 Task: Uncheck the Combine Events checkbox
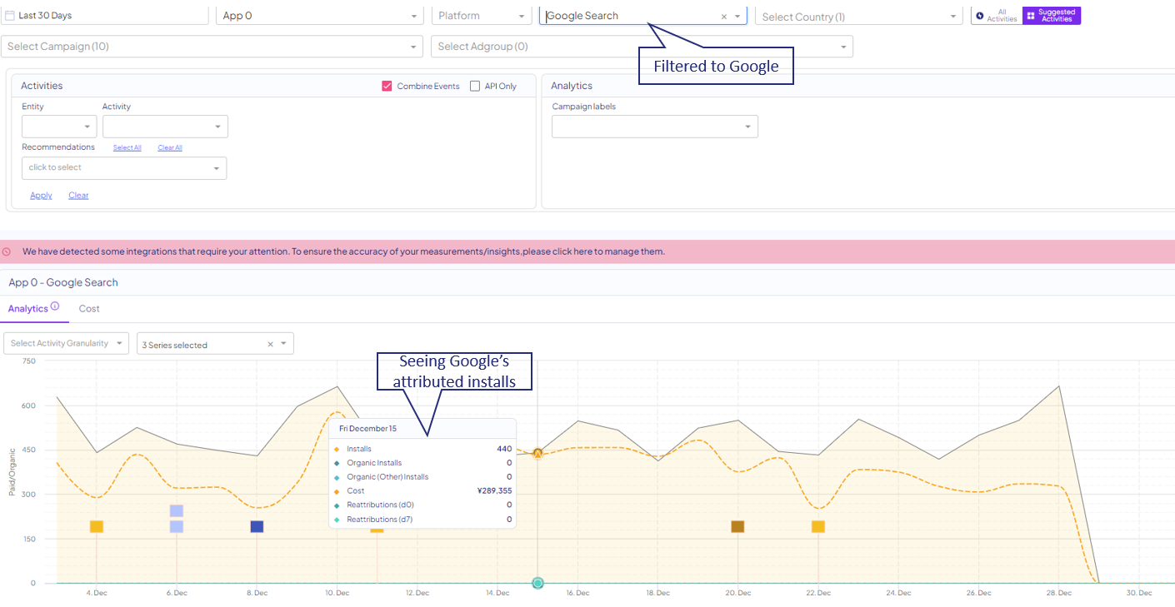coord(387,86)
